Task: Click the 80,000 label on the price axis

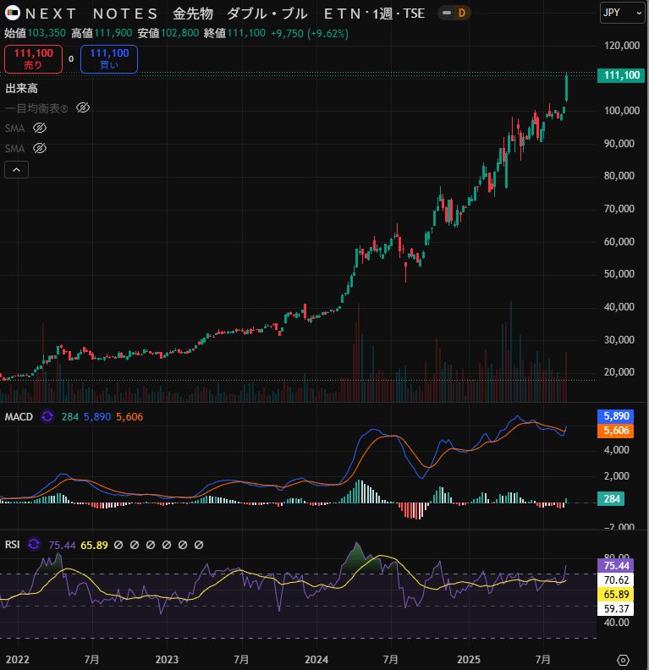Action: click(619, 176)
